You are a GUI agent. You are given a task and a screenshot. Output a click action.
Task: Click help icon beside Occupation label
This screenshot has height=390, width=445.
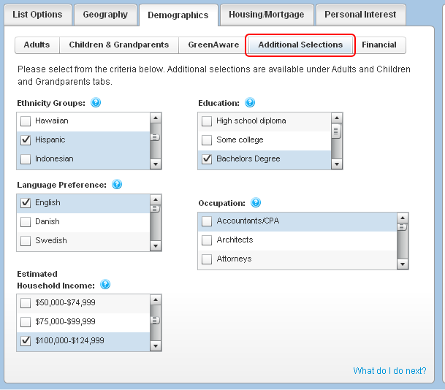(x=256, y=203)
